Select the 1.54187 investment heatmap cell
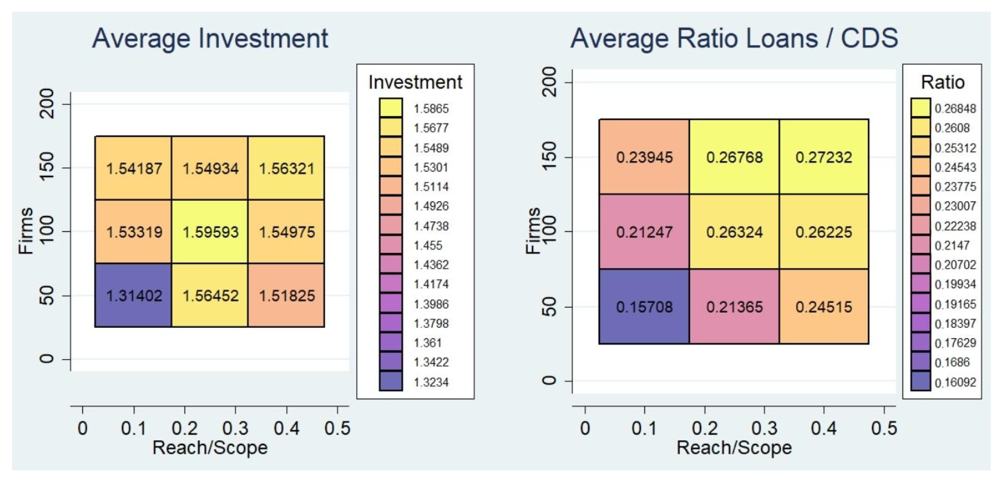Image resolution: width=1004 pixels, height=483 pixels. pyautogui.click(x=133, y=168)
